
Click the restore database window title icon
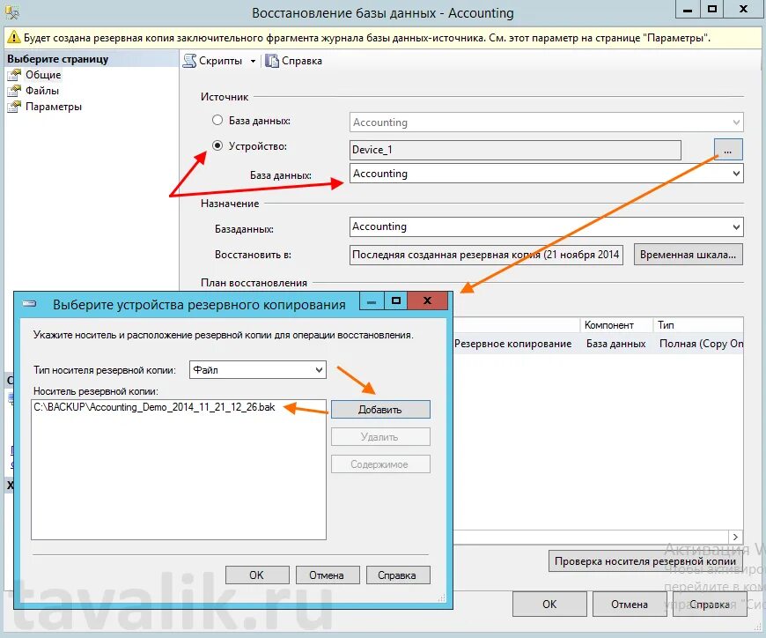(11, 12)
